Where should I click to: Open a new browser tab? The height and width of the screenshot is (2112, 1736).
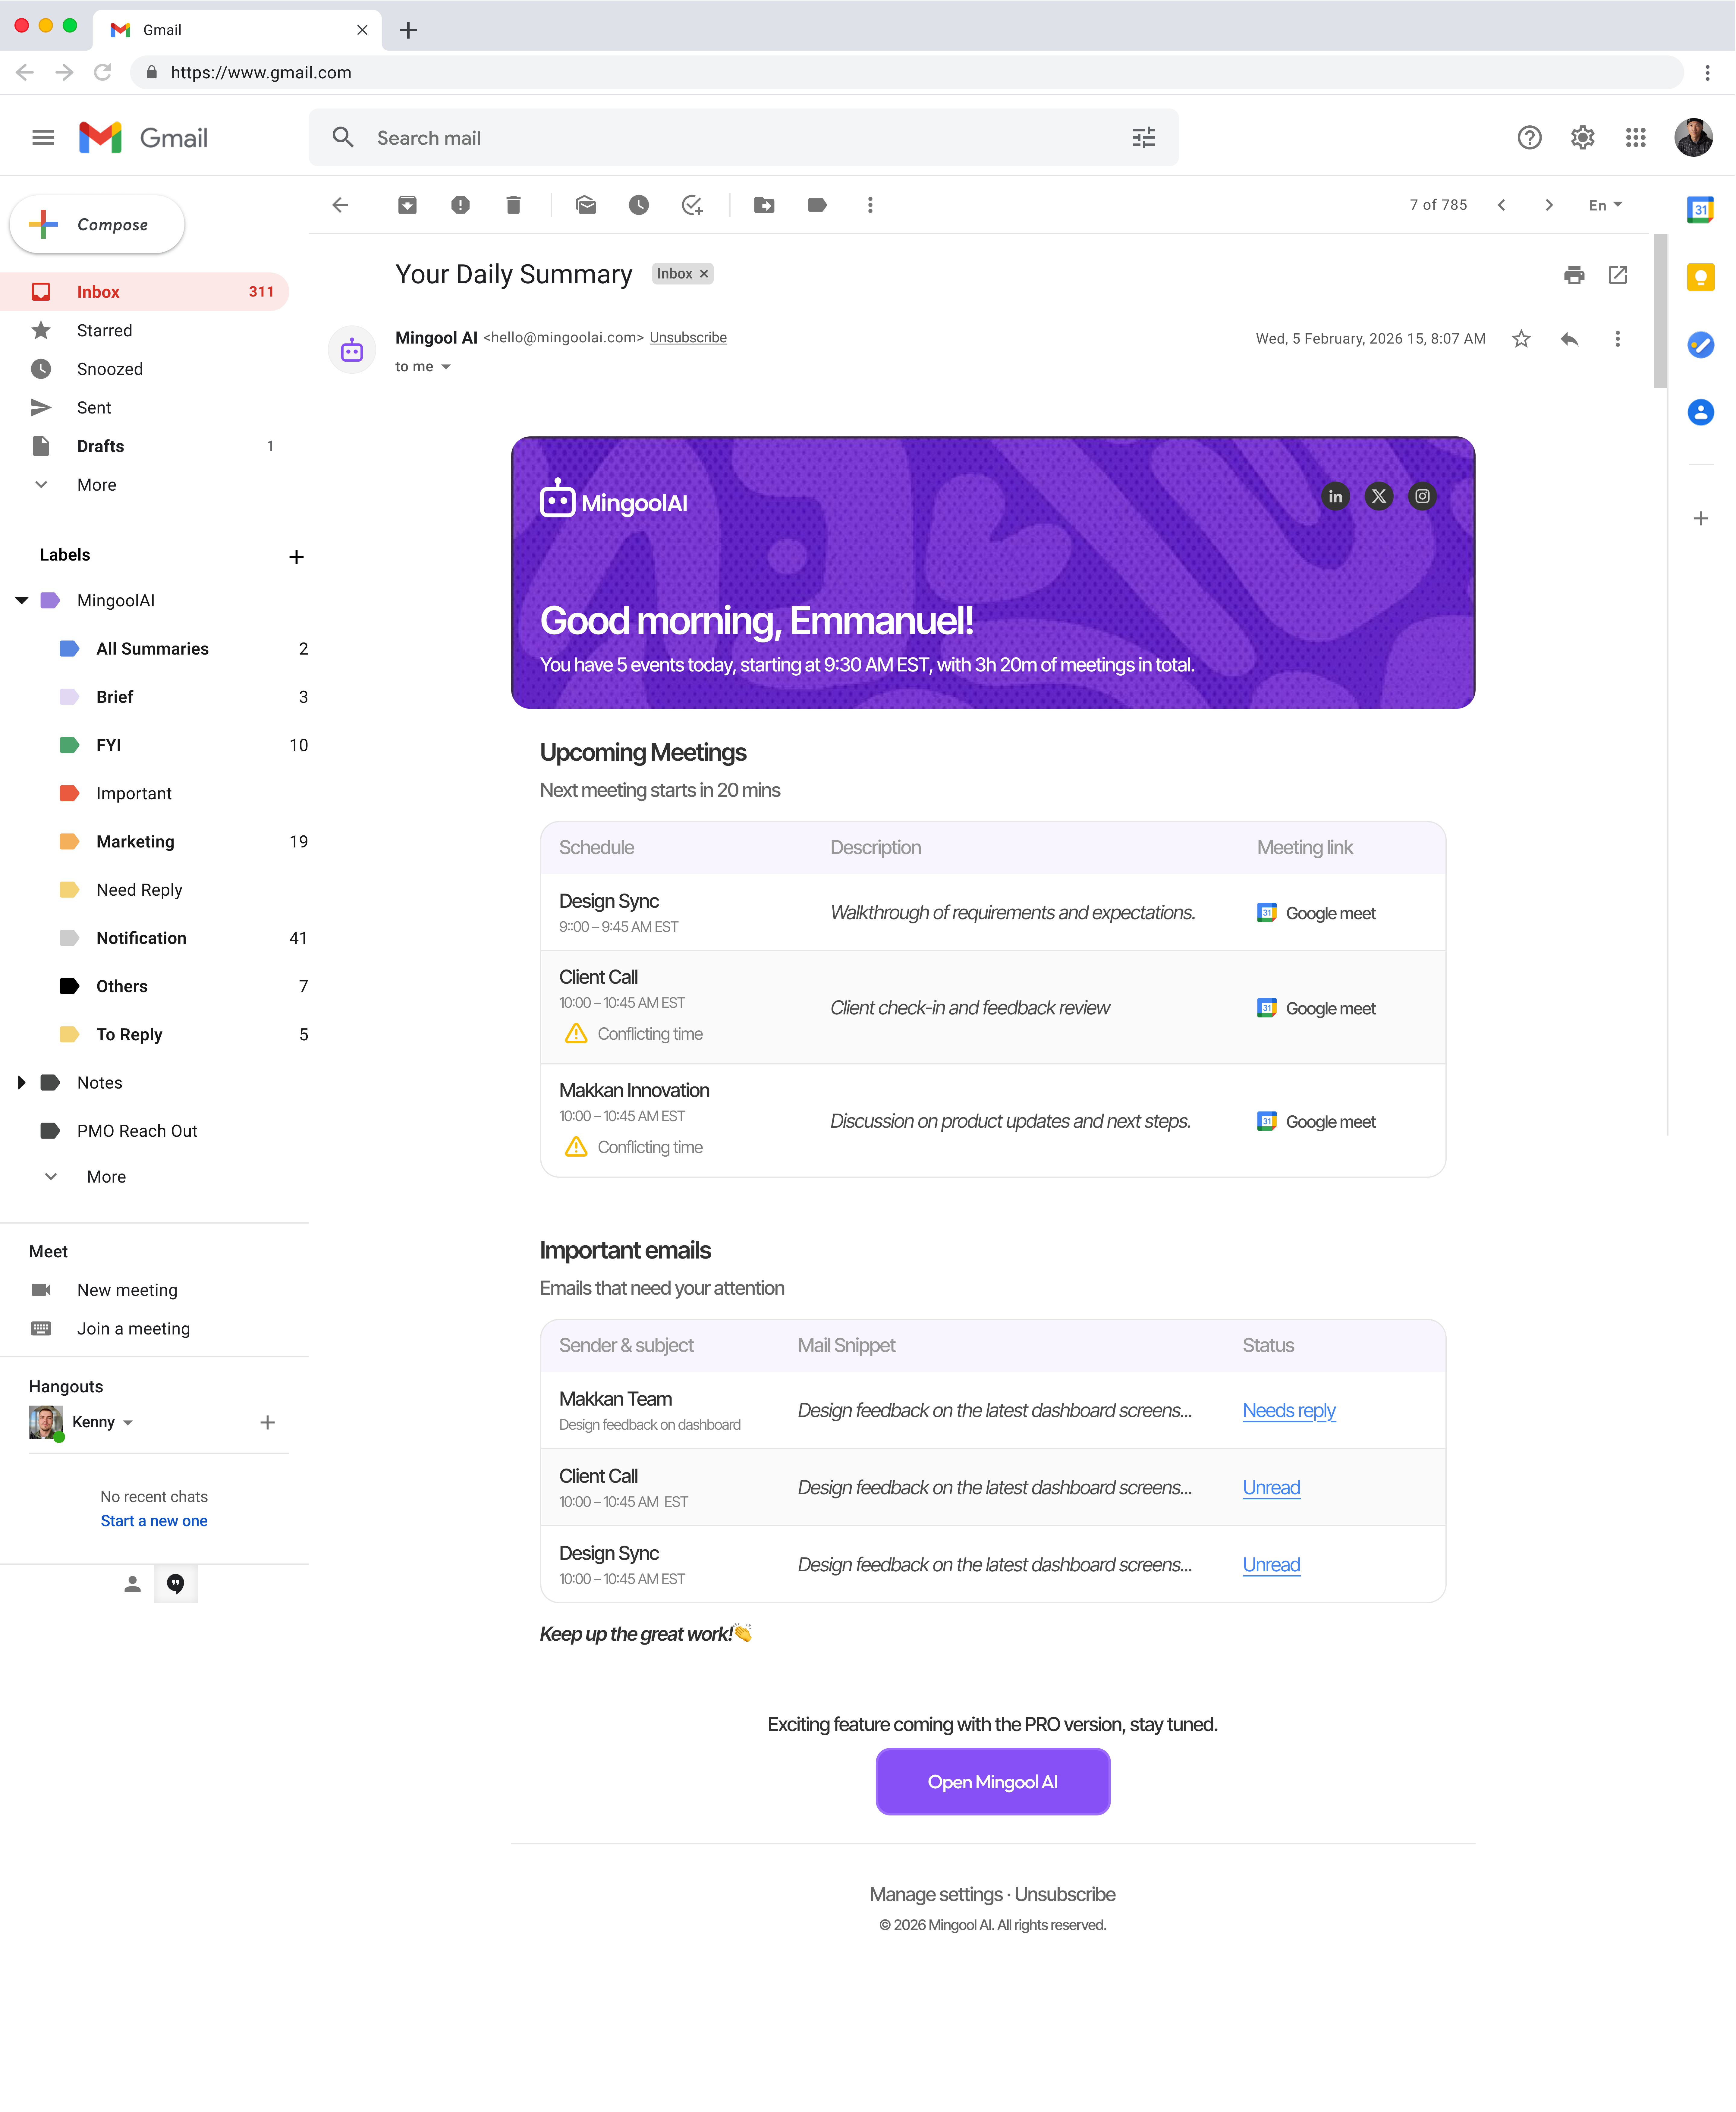tap(408, 30)
